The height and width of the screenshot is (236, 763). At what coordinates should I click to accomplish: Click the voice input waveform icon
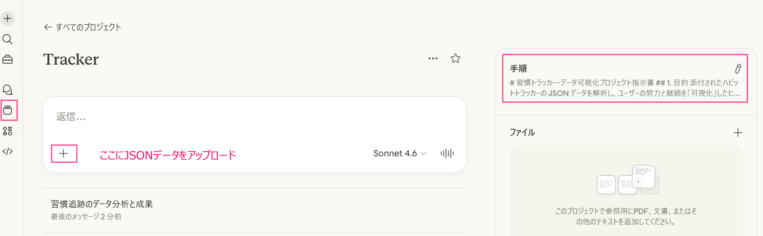[447, 153]
